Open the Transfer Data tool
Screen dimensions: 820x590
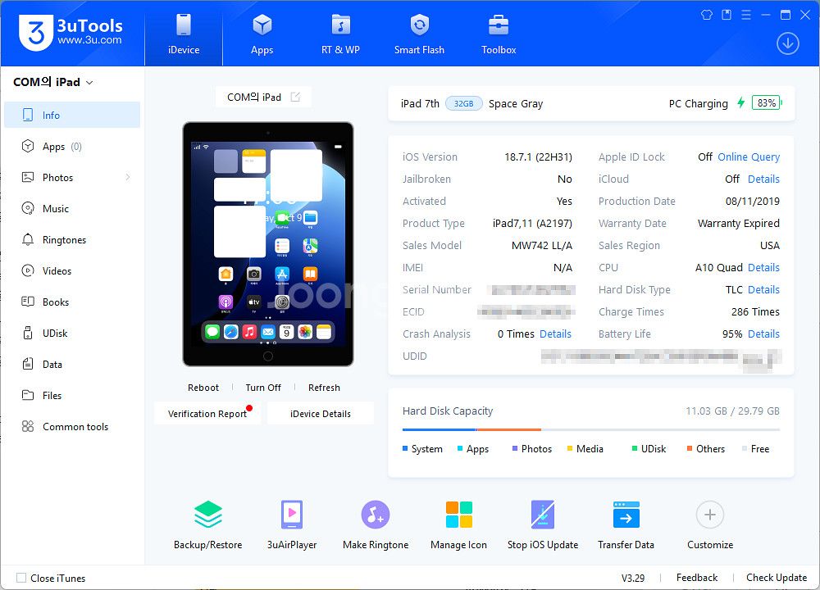coord(626,515)
